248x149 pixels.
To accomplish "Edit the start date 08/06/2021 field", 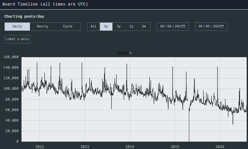I will [173, 27].
